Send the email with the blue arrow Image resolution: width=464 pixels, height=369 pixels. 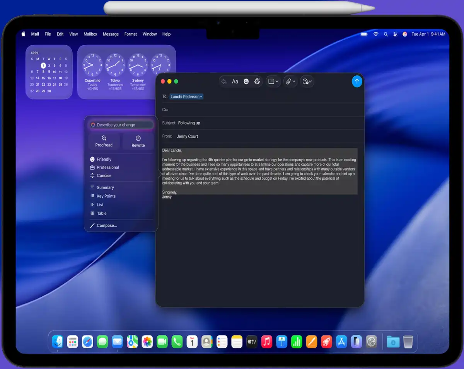357,81
